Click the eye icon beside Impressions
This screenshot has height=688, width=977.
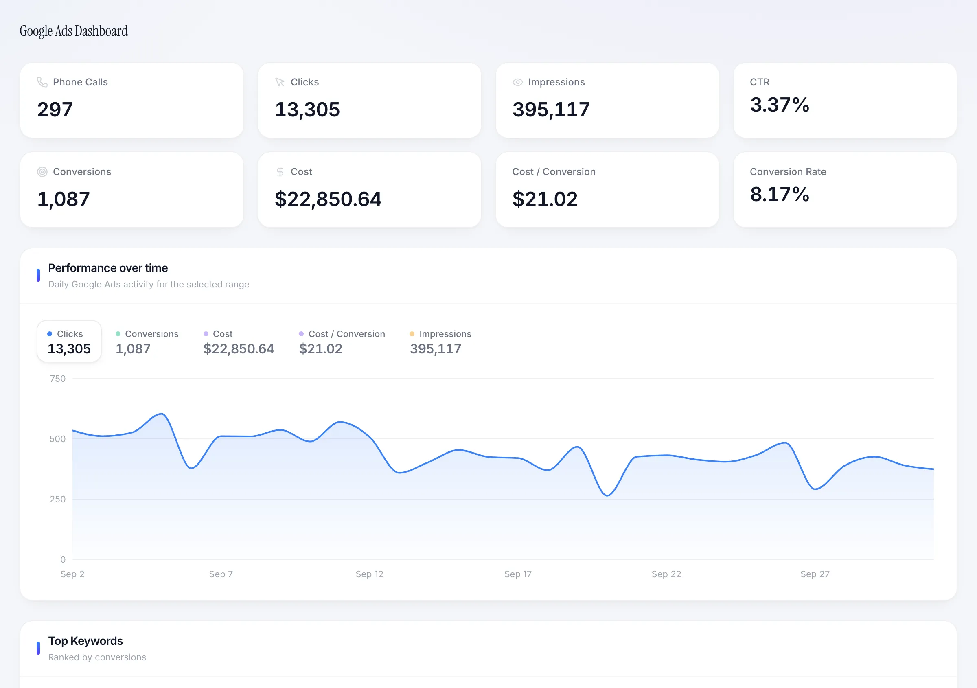[x=517, y=82]
